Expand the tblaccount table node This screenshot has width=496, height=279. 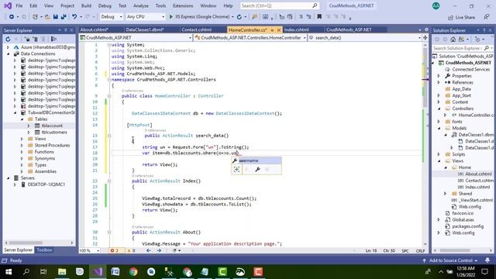click(29, 126)
